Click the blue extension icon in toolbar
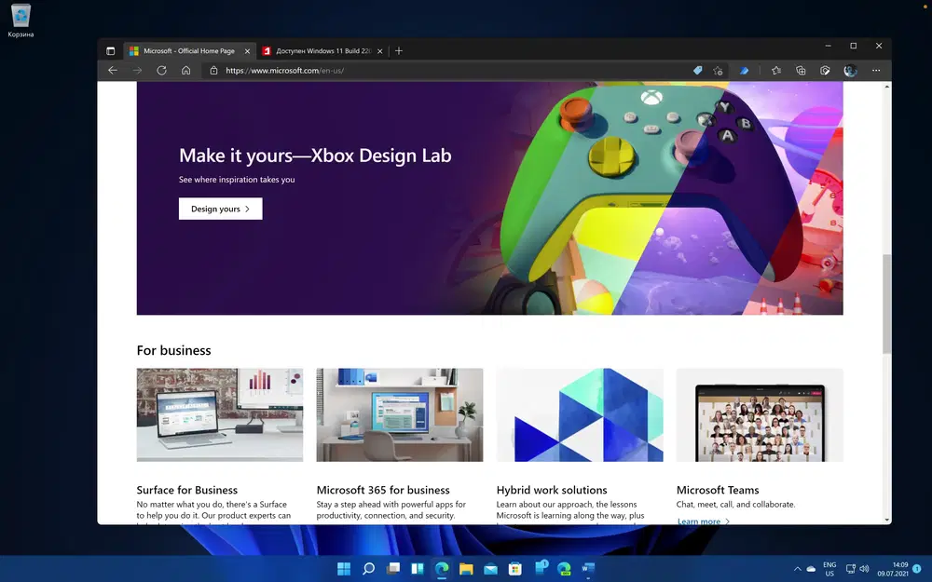The image size is (932, 582). click(x=744, y=70)
